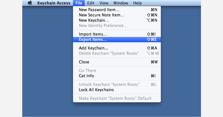
Task: Open the Window menu
Action: tap(121, 3)
